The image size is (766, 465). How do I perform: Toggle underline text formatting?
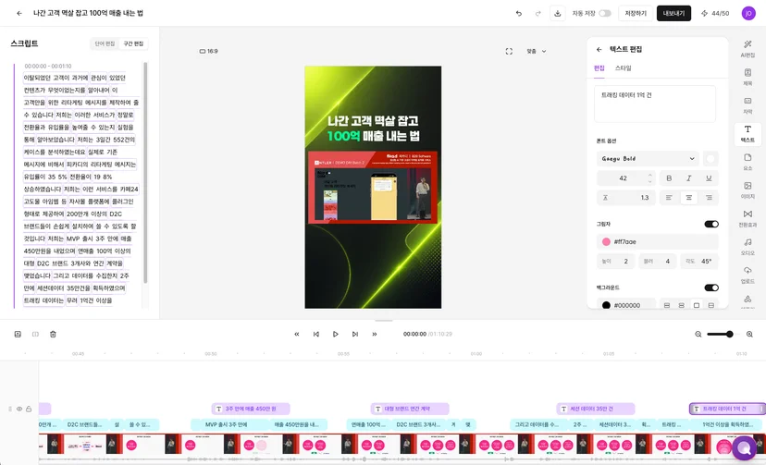pyautogui.click(x=709, y=178)
